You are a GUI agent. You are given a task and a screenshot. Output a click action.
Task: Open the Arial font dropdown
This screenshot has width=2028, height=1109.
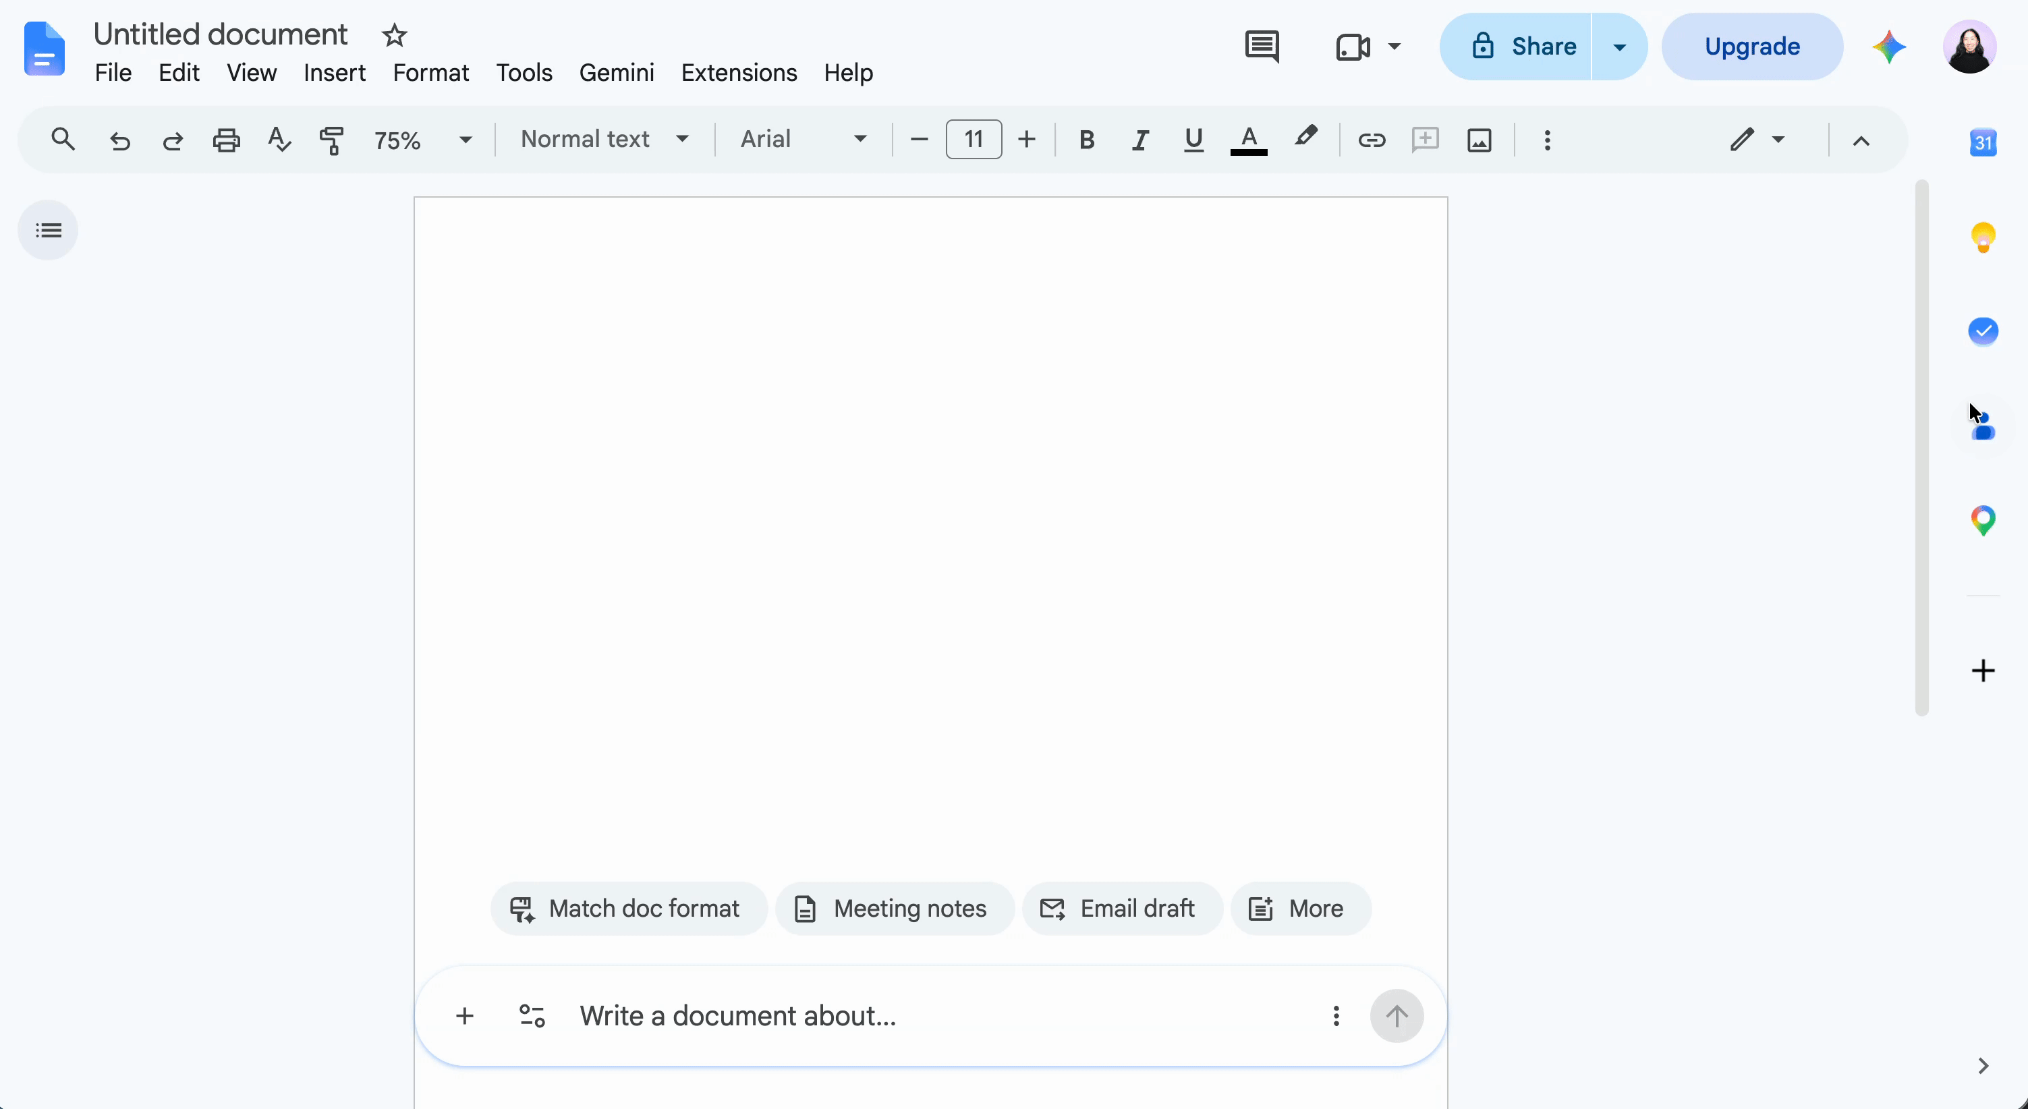803,140
